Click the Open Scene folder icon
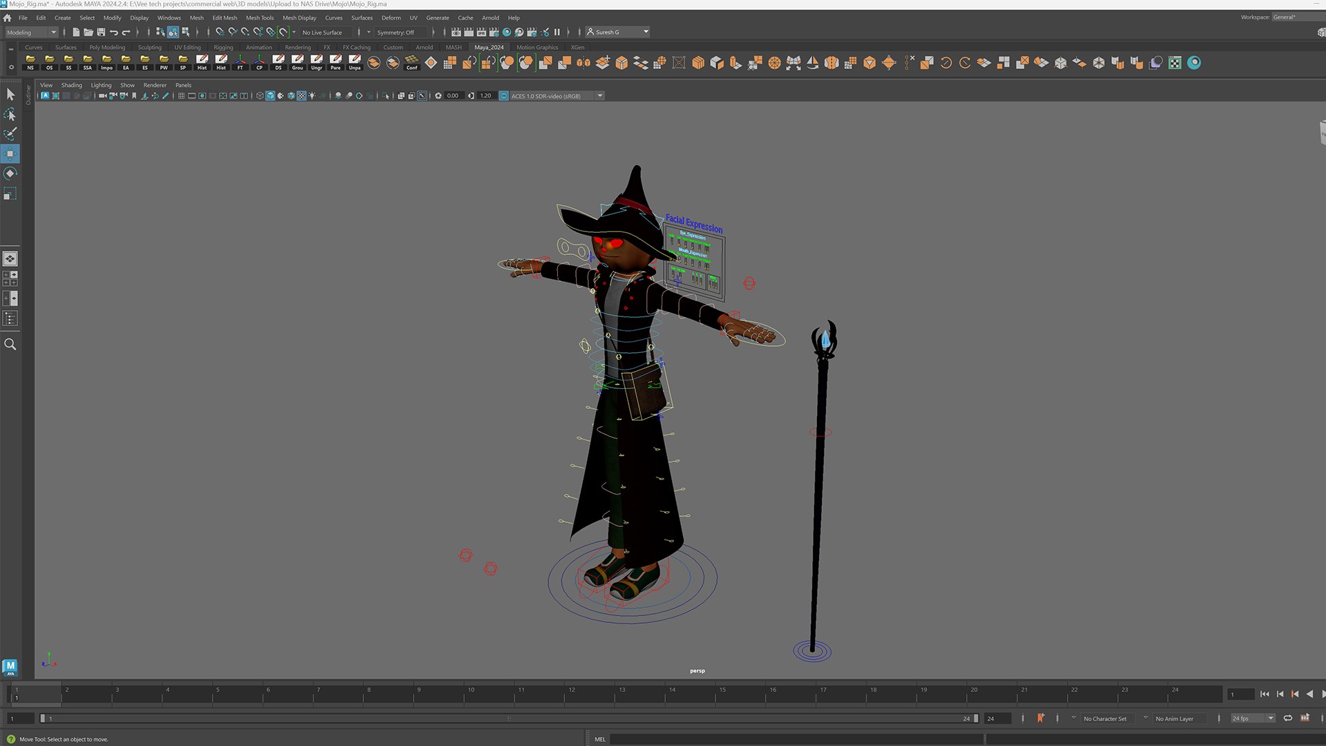The height and width of the screenshot is (746, 1326). (x=88, y=32)
